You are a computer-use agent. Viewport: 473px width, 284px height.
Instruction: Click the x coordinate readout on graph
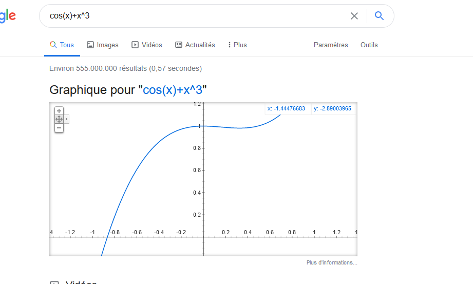[286, 108]
